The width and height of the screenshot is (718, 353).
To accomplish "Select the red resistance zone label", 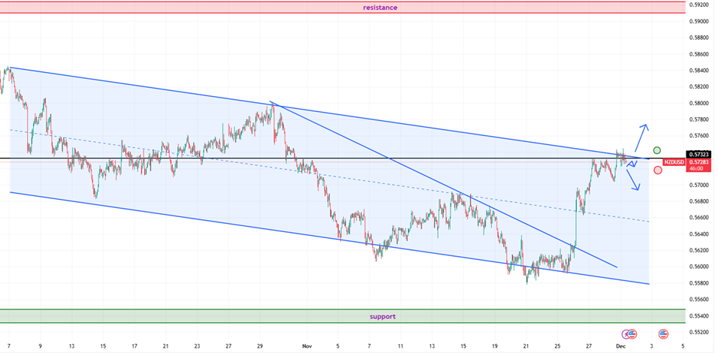I will 380,8.
